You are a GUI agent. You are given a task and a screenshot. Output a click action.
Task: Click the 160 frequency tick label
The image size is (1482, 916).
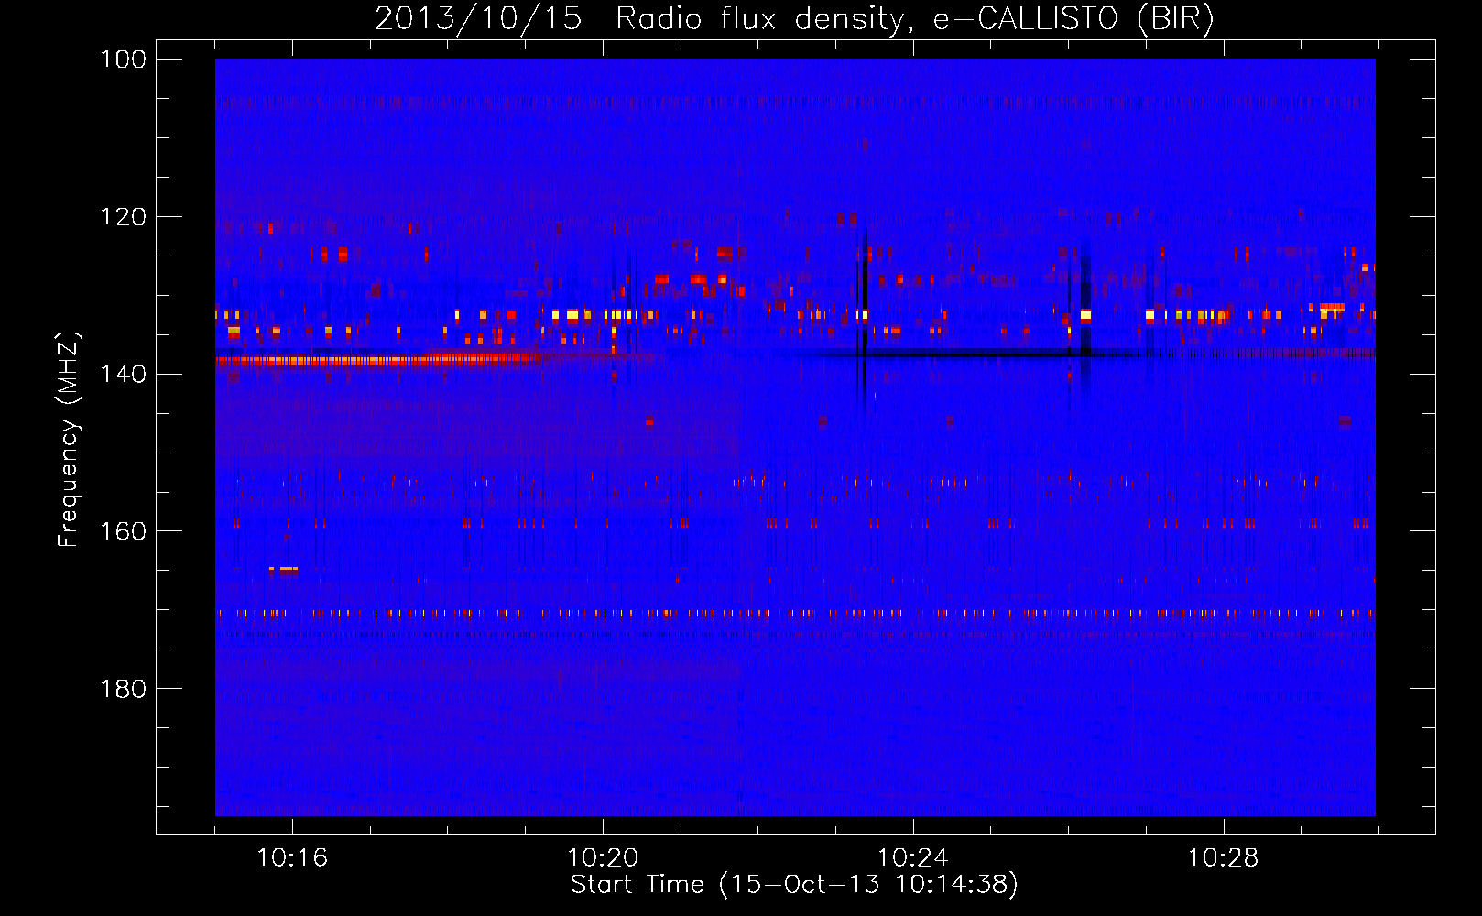(x=123, y=531)
